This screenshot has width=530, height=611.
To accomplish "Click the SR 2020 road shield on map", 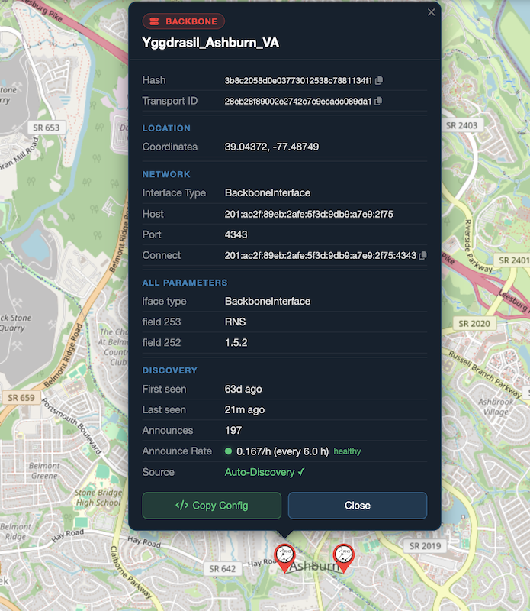I will click(474, 323).
